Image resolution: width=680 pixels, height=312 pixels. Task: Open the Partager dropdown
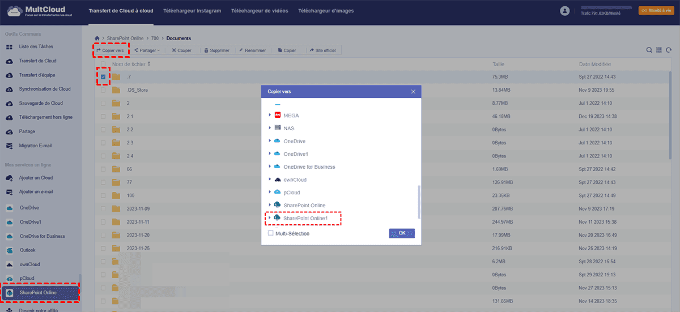click(x=147, y=50)
